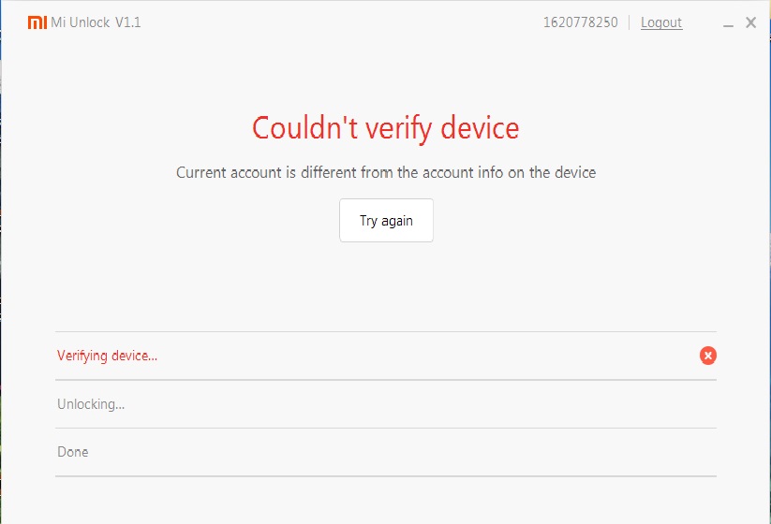Viewport: 771px width, 524px height.
Task: Click the orange Mi logo icon
Action: (x=37, y=22)
